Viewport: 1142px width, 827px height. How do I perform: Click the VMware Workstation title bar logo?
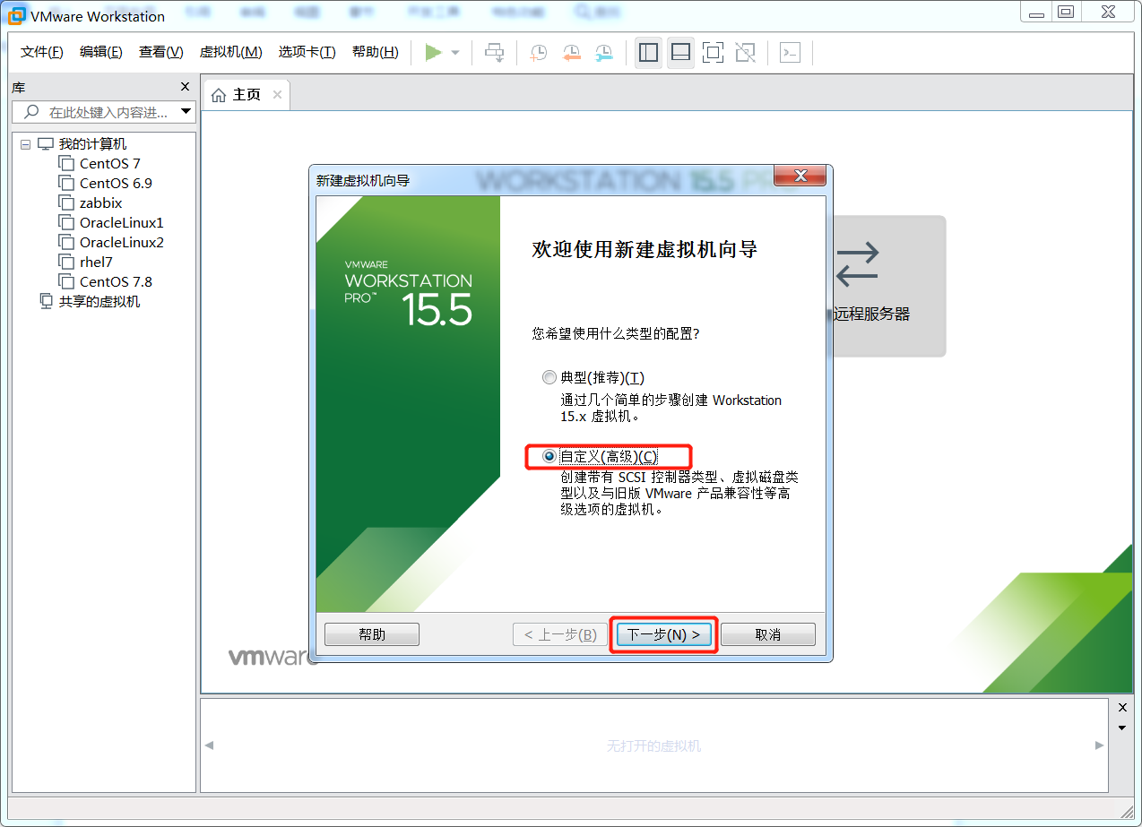pos(15,16)
